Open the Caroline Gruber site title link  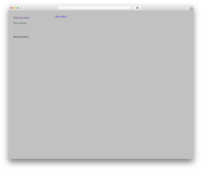(x=21, y=17)
